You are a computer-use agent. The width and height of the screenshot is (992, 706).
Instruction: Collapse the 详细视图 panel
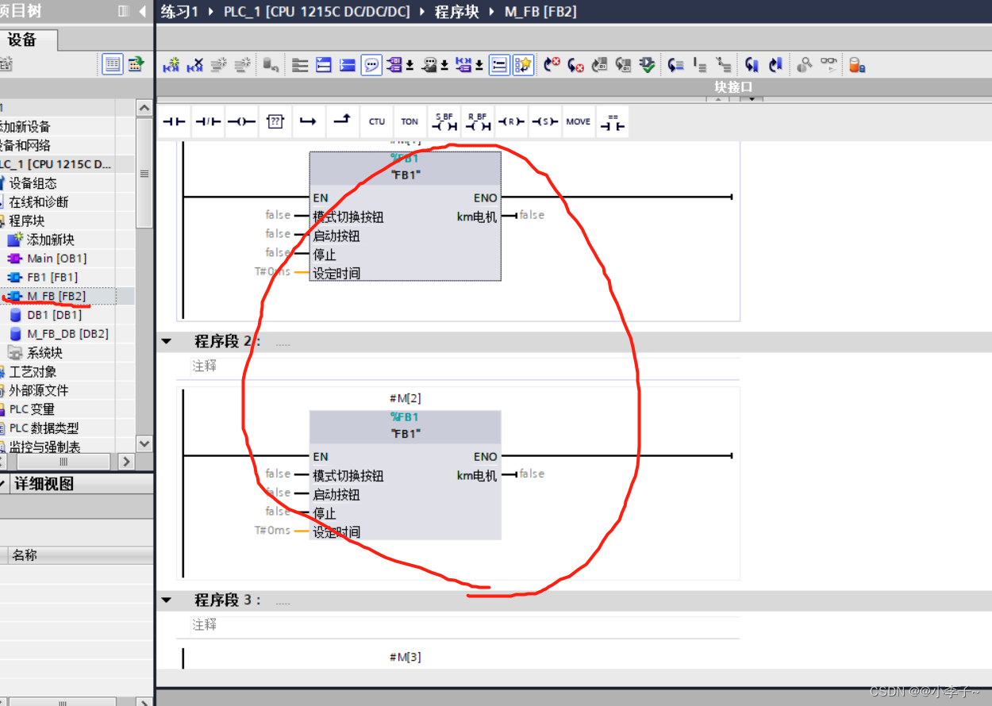coord(3,484)
